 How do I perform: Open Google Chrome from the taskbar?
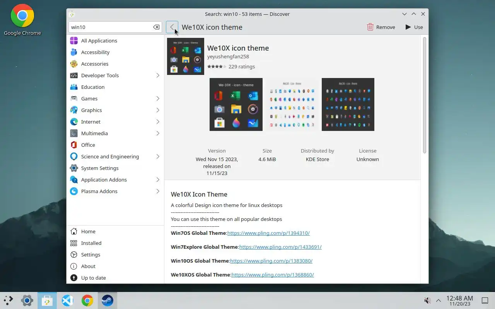pos(87,301)
